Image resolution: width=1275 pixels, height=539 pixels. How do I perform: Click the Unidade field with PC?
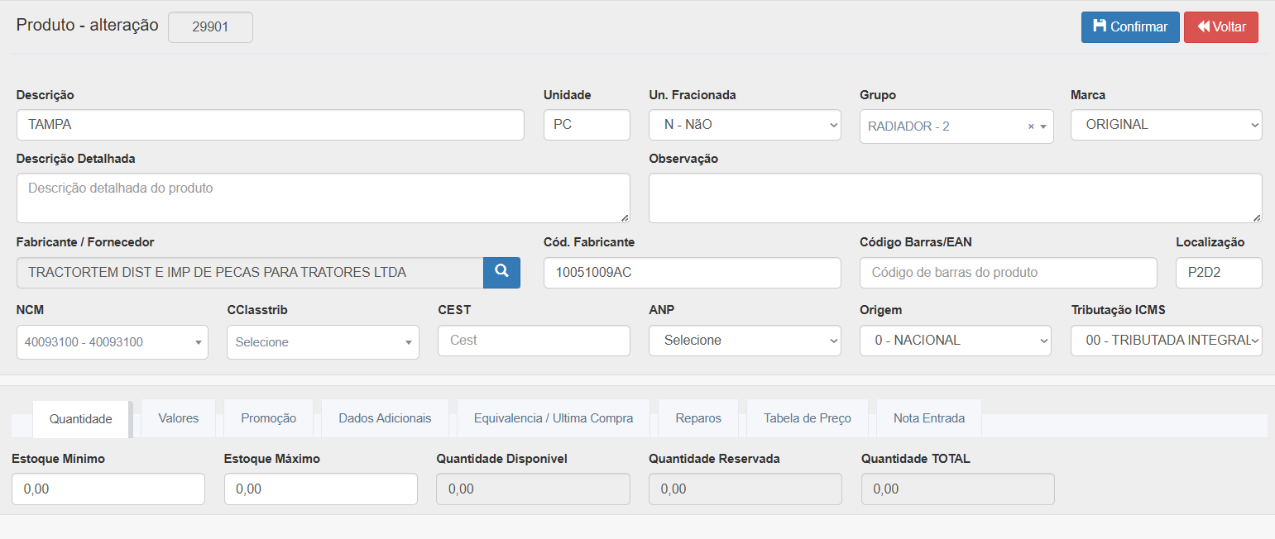pyautogui.click(x=587, y=125)
